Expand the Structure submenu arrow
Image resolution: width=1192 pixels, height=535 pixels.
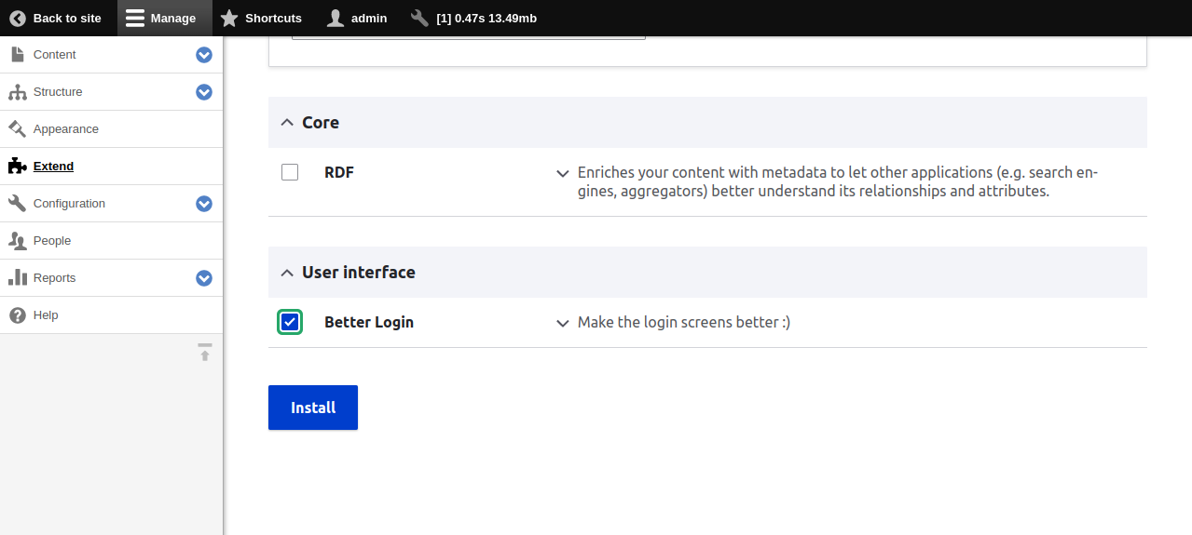(x=204, y=92)
